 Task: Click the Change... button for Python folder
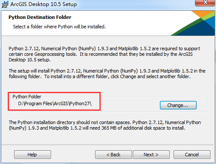178,105
